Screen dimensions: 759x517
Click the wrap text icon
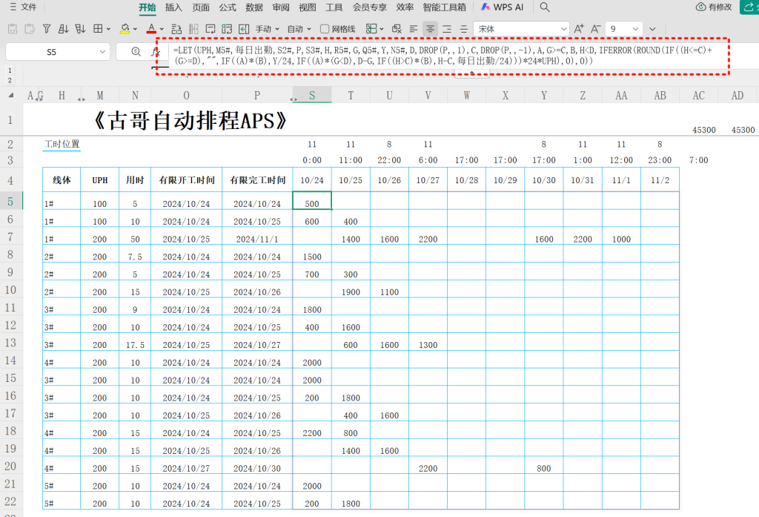tap(210, 29)
